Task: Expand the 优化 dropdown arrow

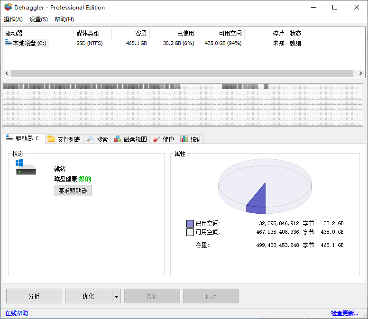Action: (116, 296)
